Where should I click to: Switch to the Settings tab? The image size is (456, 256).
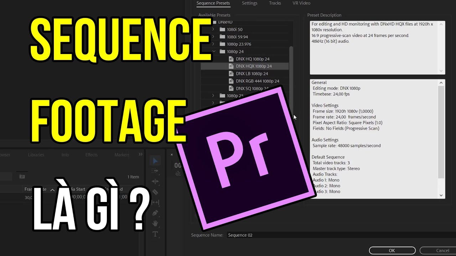(249, 3)
